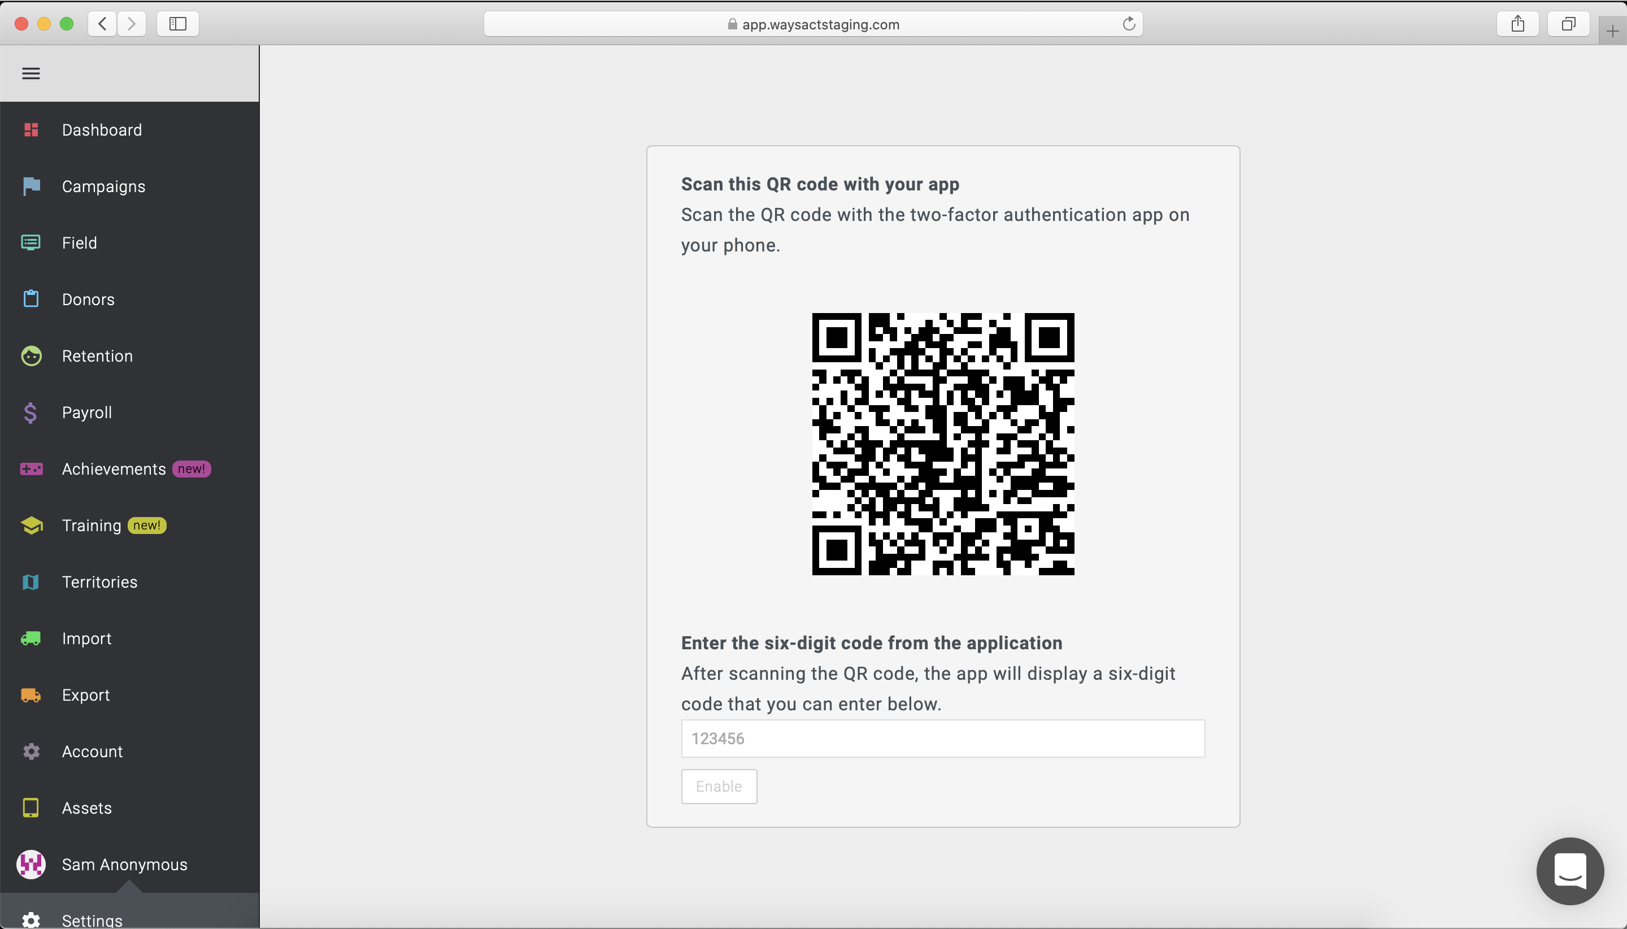
Task: Click the Territories map icon
Action: click(30, 581)
